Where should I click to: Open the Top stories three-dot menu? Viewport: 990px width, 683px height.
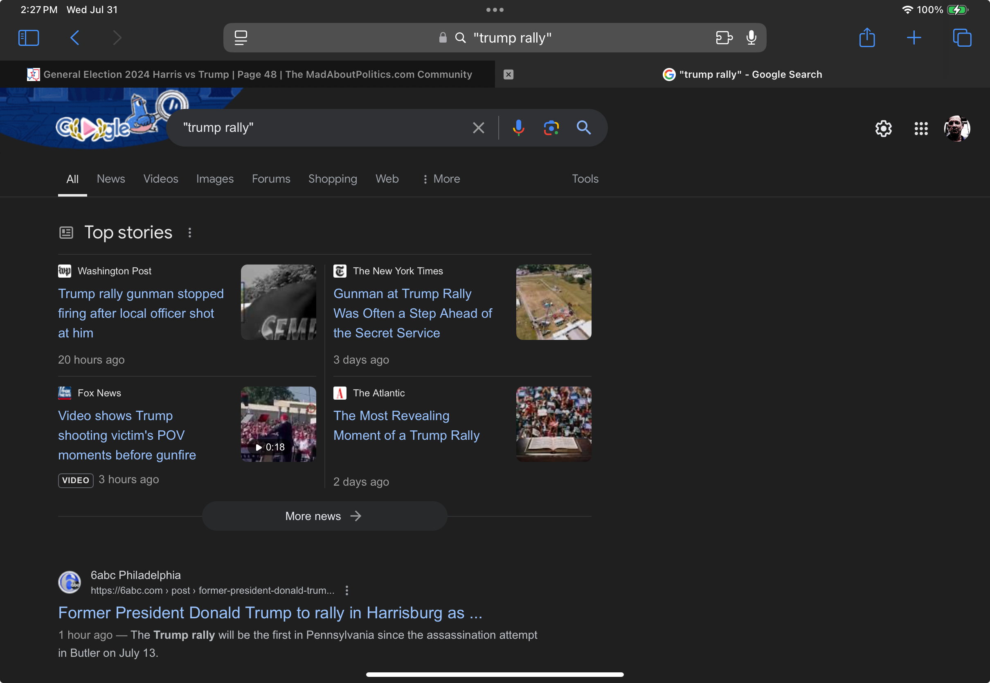pyautogui.click(x=190, y=233)
